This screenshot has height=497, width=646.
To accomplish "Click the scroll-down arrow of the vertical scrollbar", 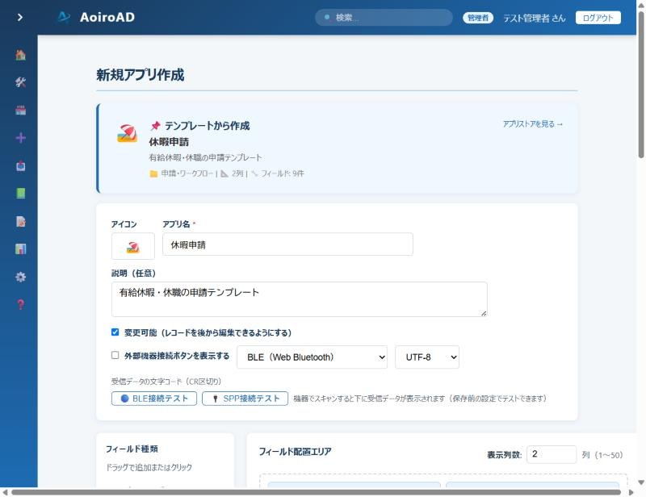I will 641,482.
